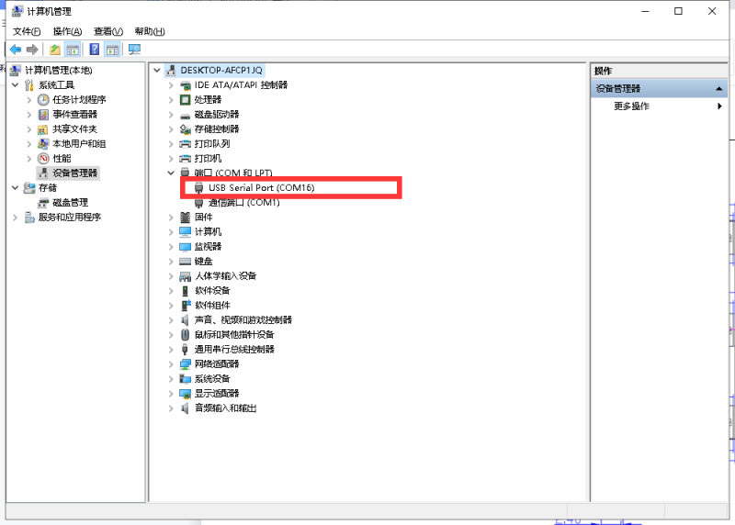
Task: Click the 人体学输入设备 icon
Action: (186, 276)
